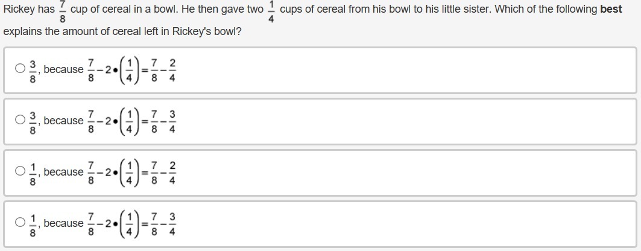
Task: Click the trailing 3/4 fraction in the fourth answer
Action: [x=172, y=223]
